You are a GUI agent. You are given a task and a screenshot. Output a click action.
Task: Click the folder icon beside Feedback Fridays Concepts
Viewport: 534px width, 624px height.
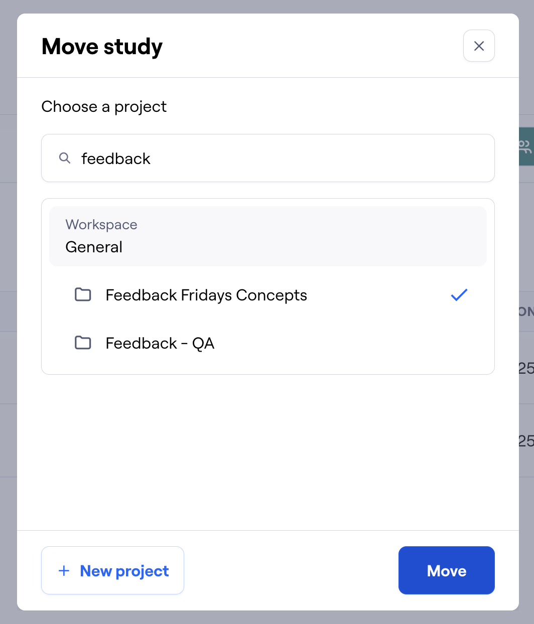(x=83, y=294)
